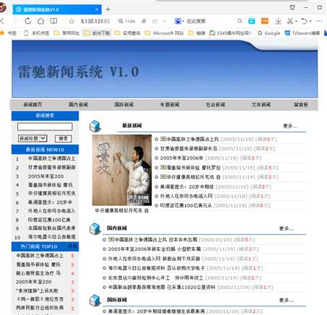This screenshot has width=327, height=315.
Task: Go to the browser home page icon
Action: (40, 21)
